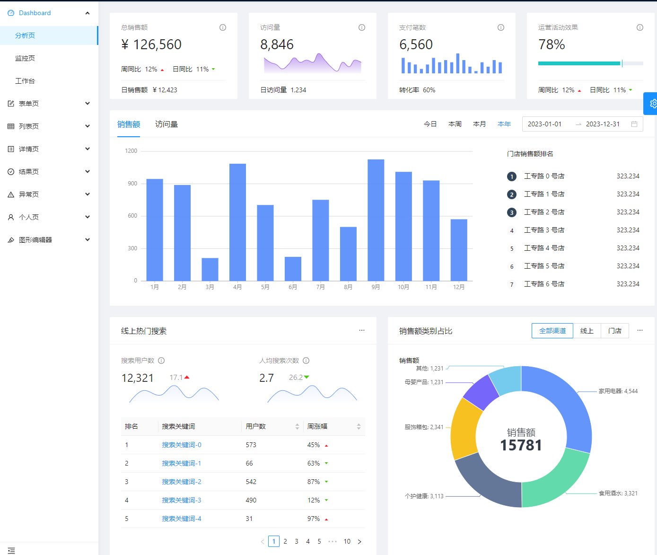Click the 9月 bar in chart
Screen dimensions: 657x555
click(376, 220)
